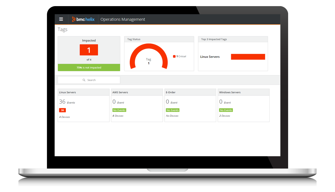Open the Linux Servers tag card header
The height and width of the screenshot is (192, 335).
[x=83, y=92]
